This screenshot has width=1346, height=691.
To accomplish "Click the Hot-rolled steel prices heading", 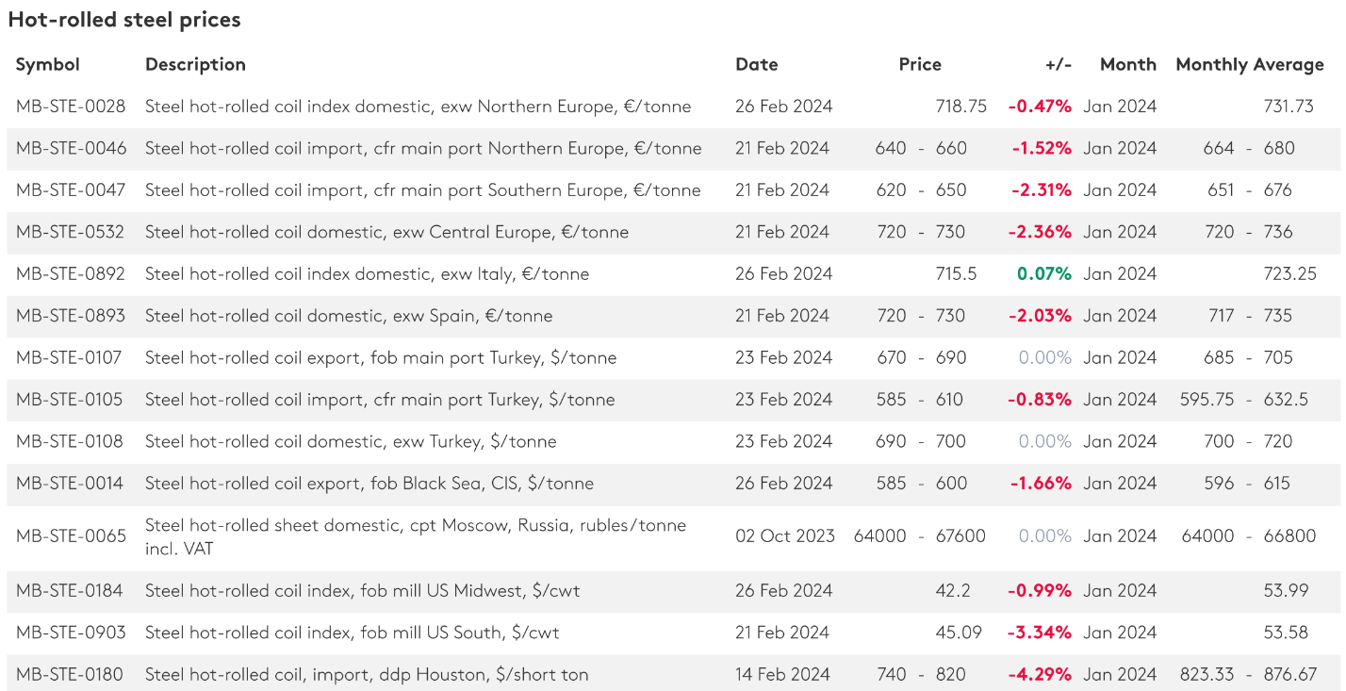I will coord(124,20).
